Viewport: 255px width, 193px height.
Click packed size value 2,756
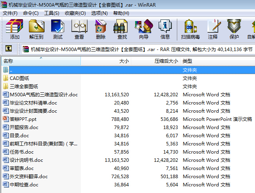point(172,103)
